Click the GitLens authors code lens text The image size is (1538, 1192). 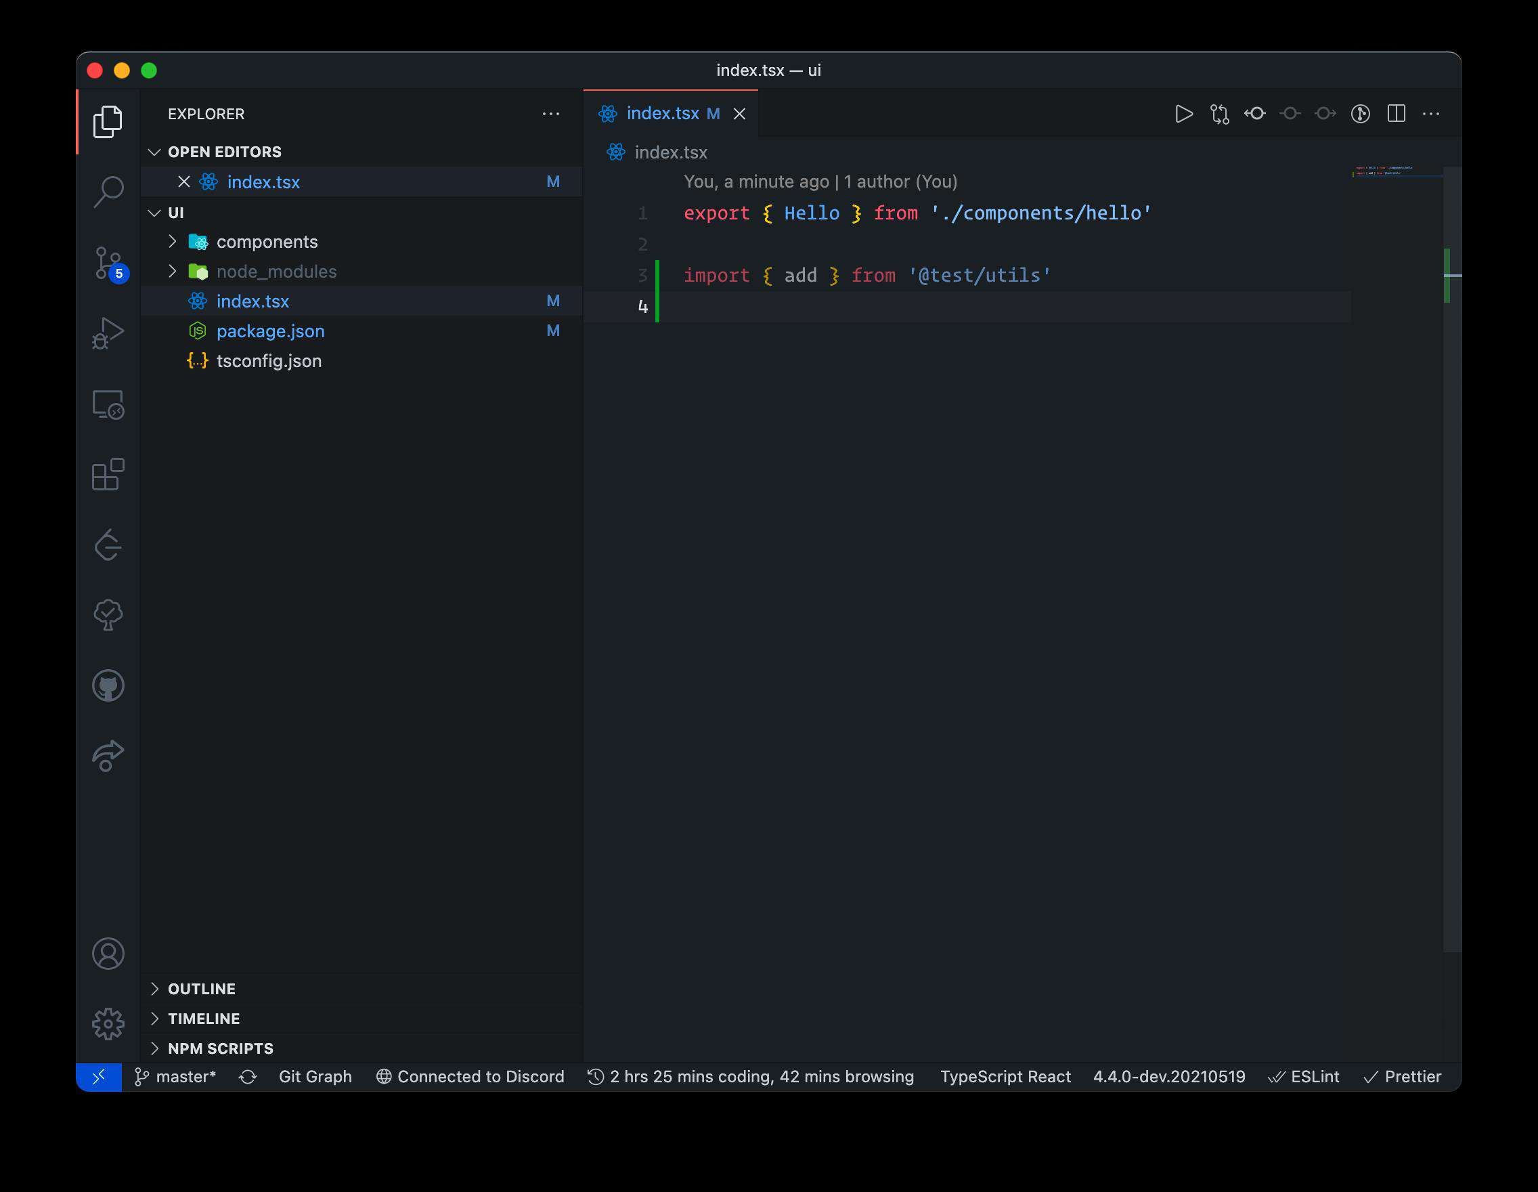point(820,182)
